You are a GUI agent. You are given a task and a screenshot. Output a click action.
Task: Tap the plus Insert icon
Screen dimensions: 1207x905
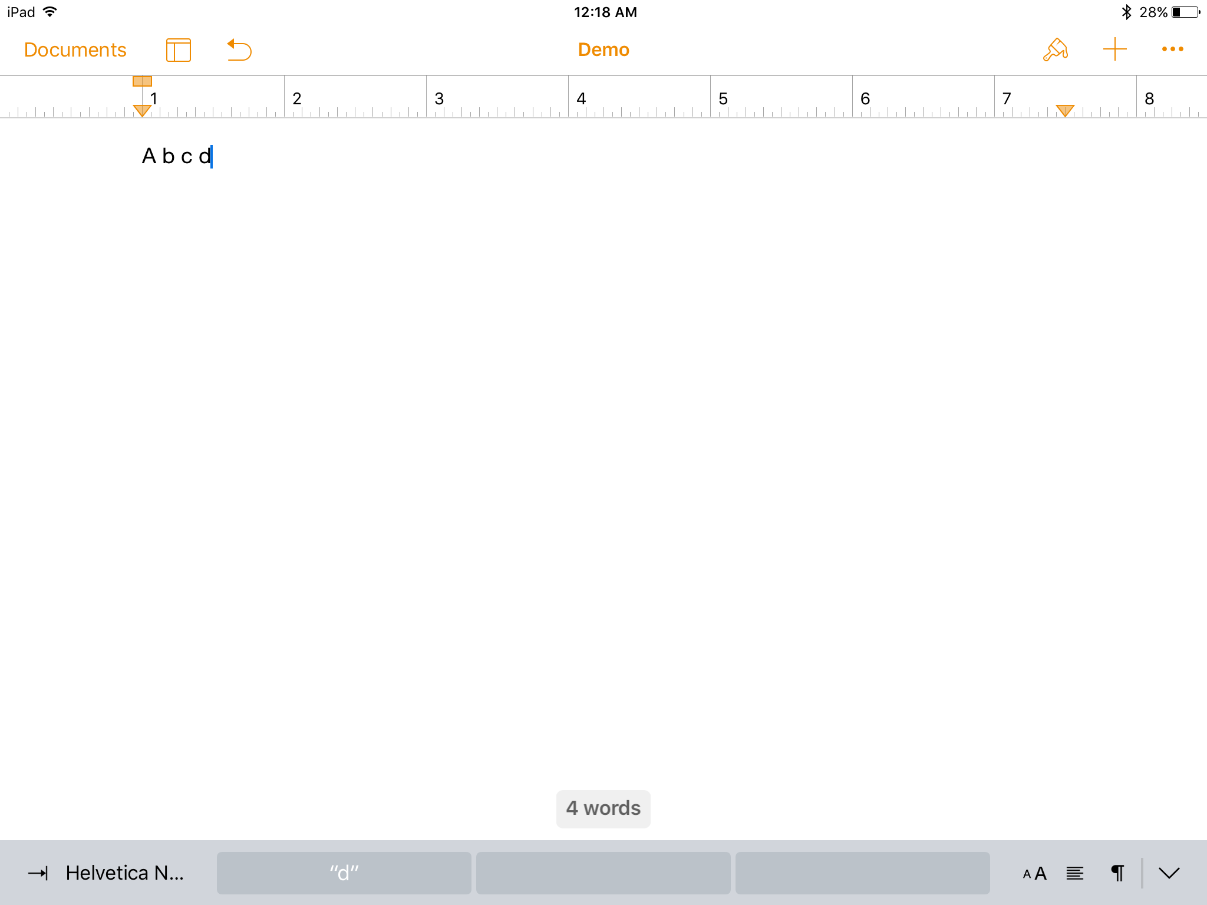[x=1114, y=49]
